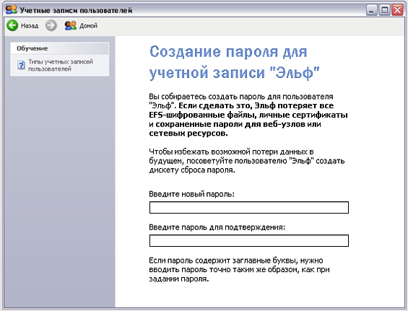The width and height of the screenshot is (408, 311).
Task: Click the title bar user accounts icon
Action: [x=11, y=10]
